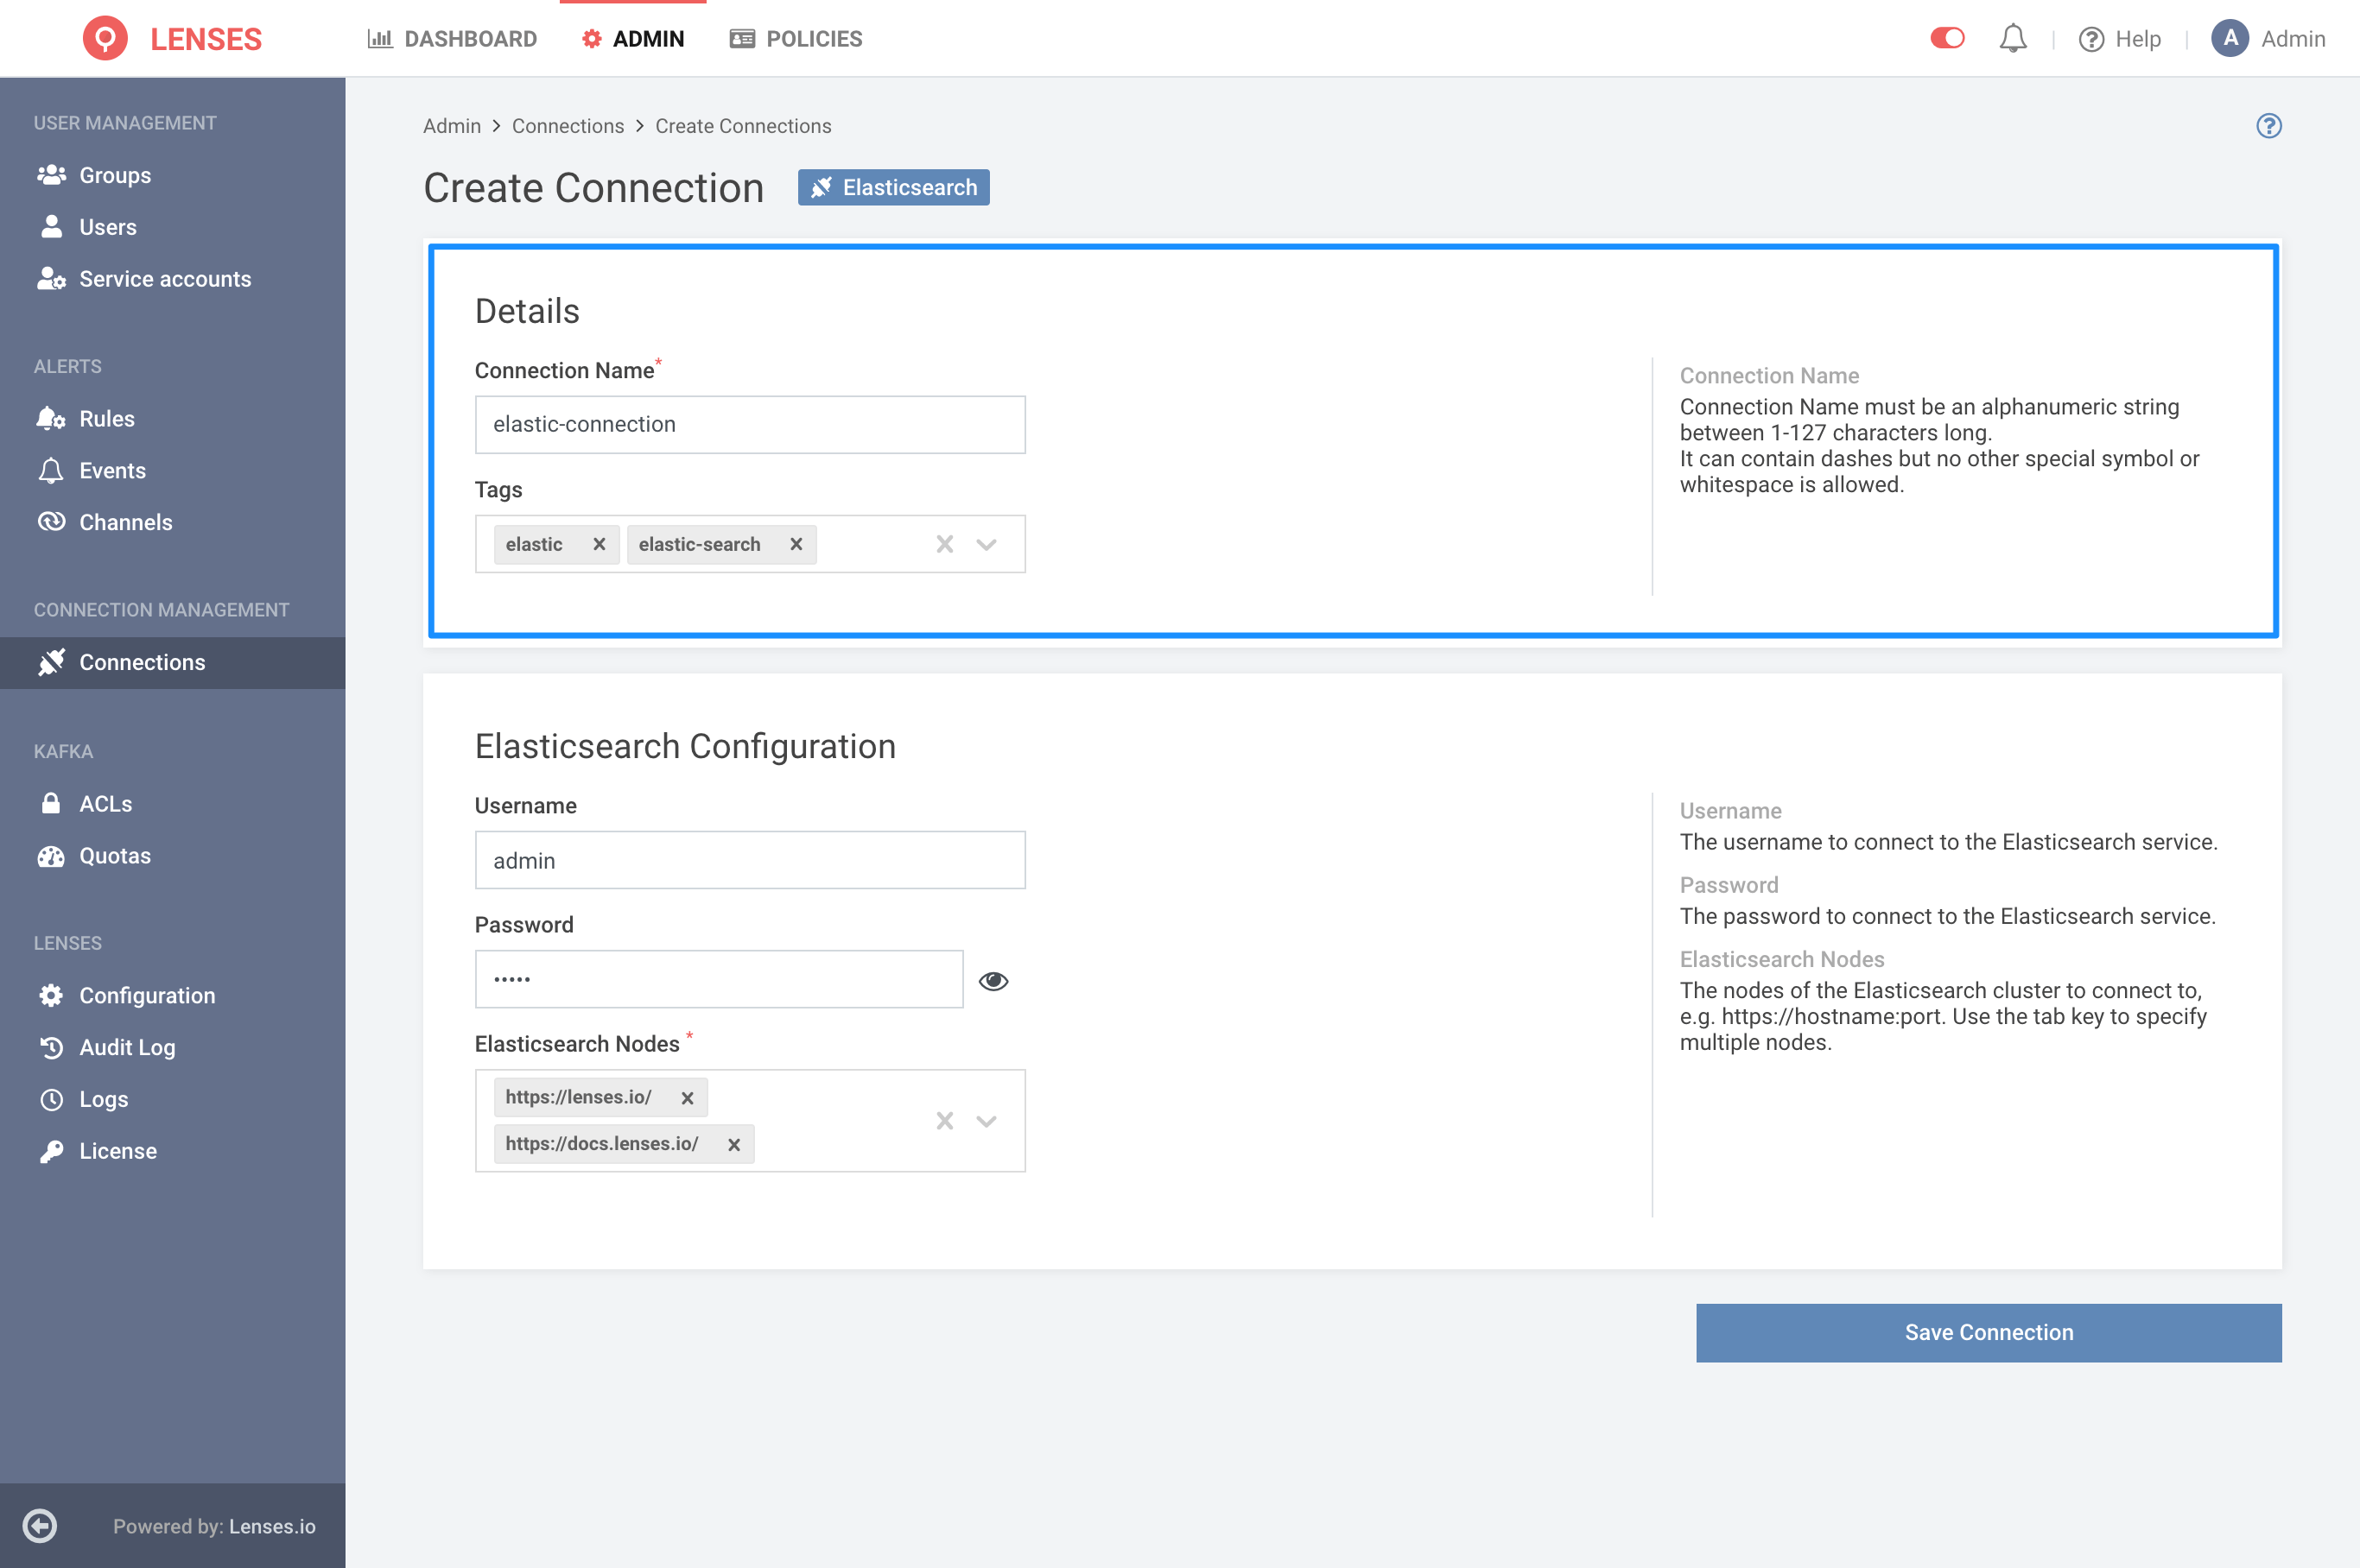Go to Admin breadcrumb
The image size is (2360, 1568).
[451, 126]
